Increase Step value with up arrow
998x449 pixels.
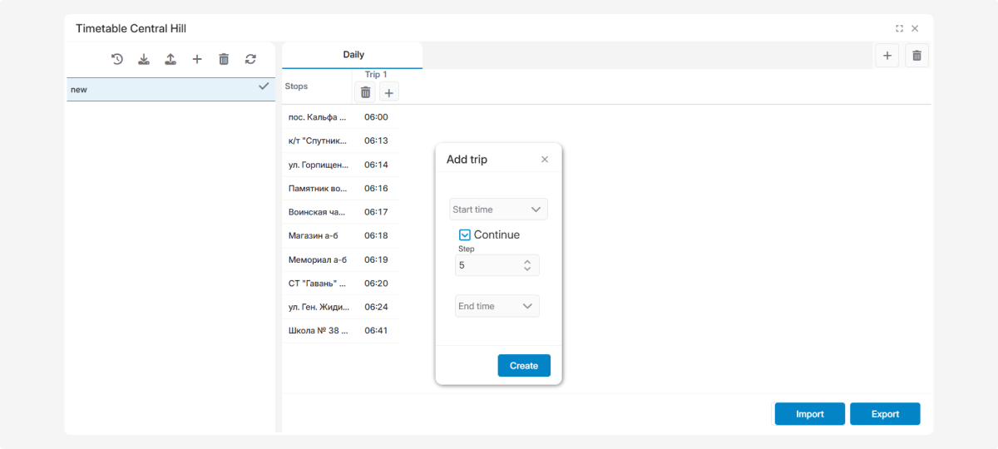click(x=526, y=262)
